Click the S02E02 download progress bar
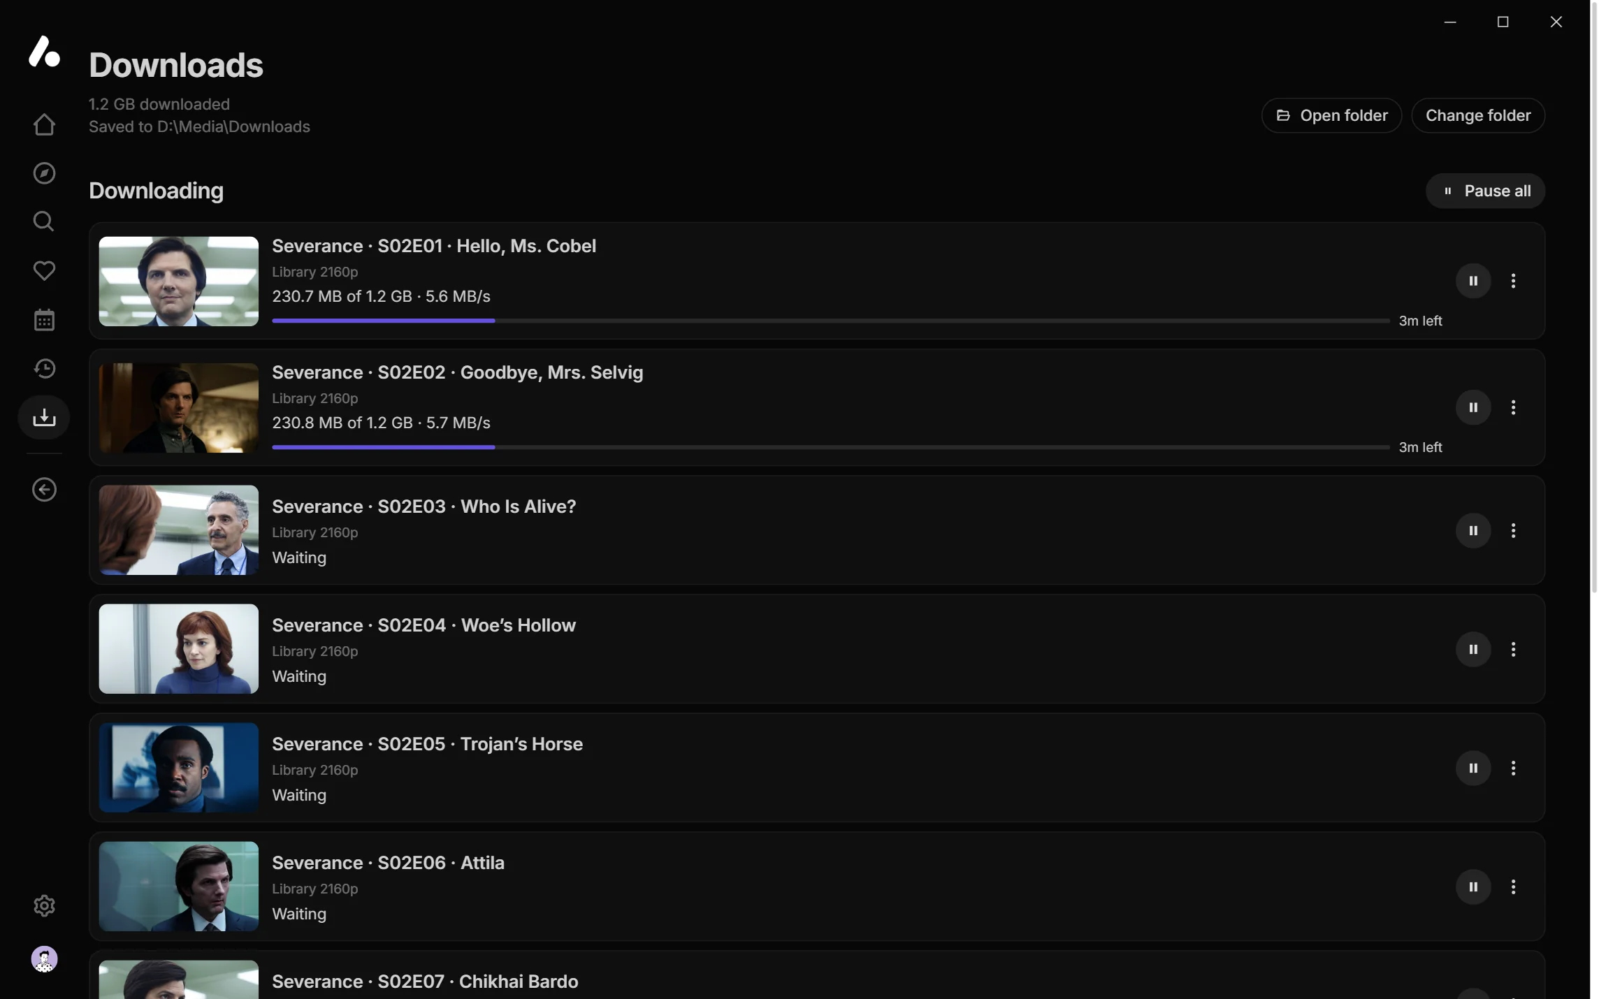The width and height of the screenshot is (1599, 999). pos(830,447)
